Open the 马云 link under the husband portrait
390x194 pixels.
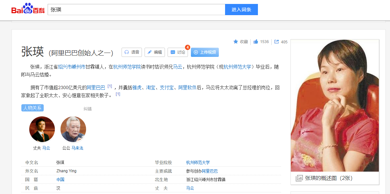(x=46, y=148)
